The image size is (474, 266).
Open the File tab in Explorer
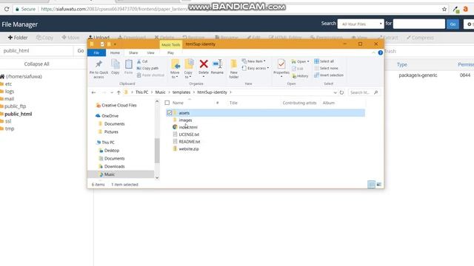click(96, 52)
